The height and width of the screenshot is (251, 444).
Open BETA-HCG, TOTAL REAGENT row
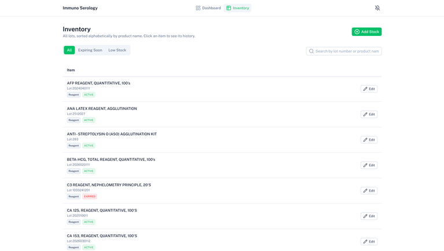pyautogui.click(x=222, y=165)
